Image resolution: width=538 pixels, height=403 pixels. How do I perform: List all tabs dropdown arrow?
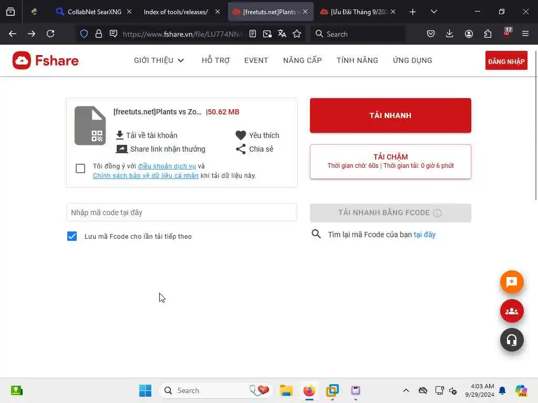[x=433, y=12]
